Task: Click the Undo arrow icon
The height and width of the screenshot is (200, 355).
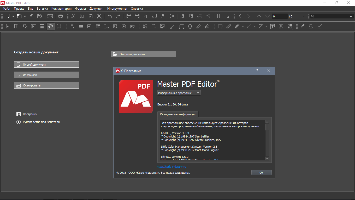Action: tap(110, 16)
